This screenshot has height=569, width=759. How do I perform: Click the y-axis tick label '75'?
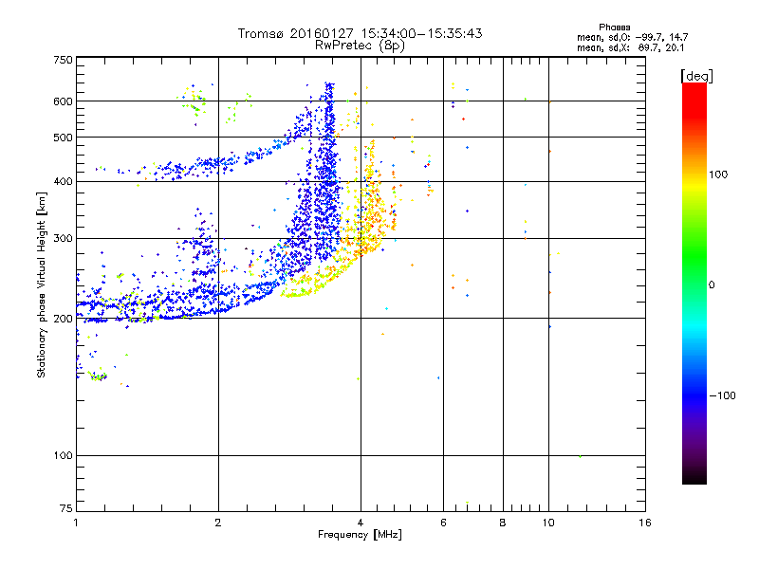(x=66, y=508)
